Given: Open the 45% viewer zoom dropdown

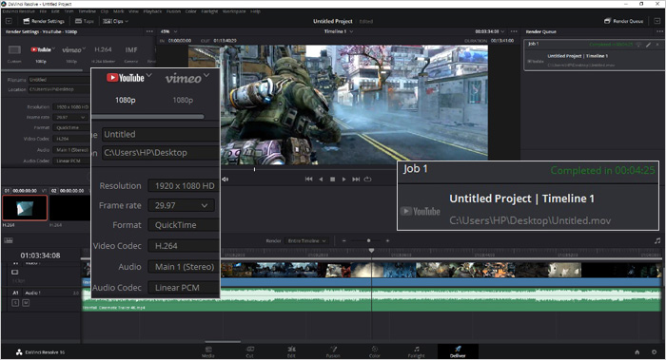Looking at the screenshot, I should [x=168, y=31].
